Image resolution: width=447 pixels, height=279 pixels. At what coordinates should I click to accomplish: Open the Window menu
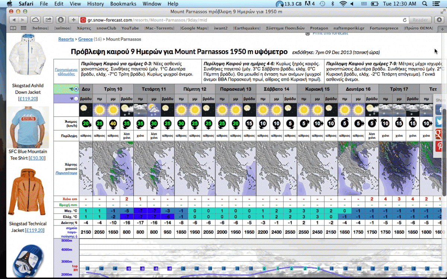coord(152,4)
